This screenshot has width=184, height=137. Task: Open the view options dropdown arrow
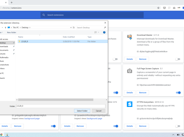[x=98, y=32]
